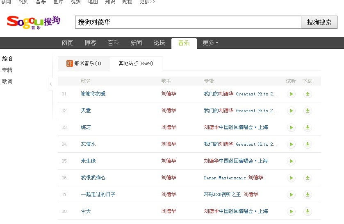The image size is (344, 224).
Task: Play the song 练习
Action: click(291, 128)
